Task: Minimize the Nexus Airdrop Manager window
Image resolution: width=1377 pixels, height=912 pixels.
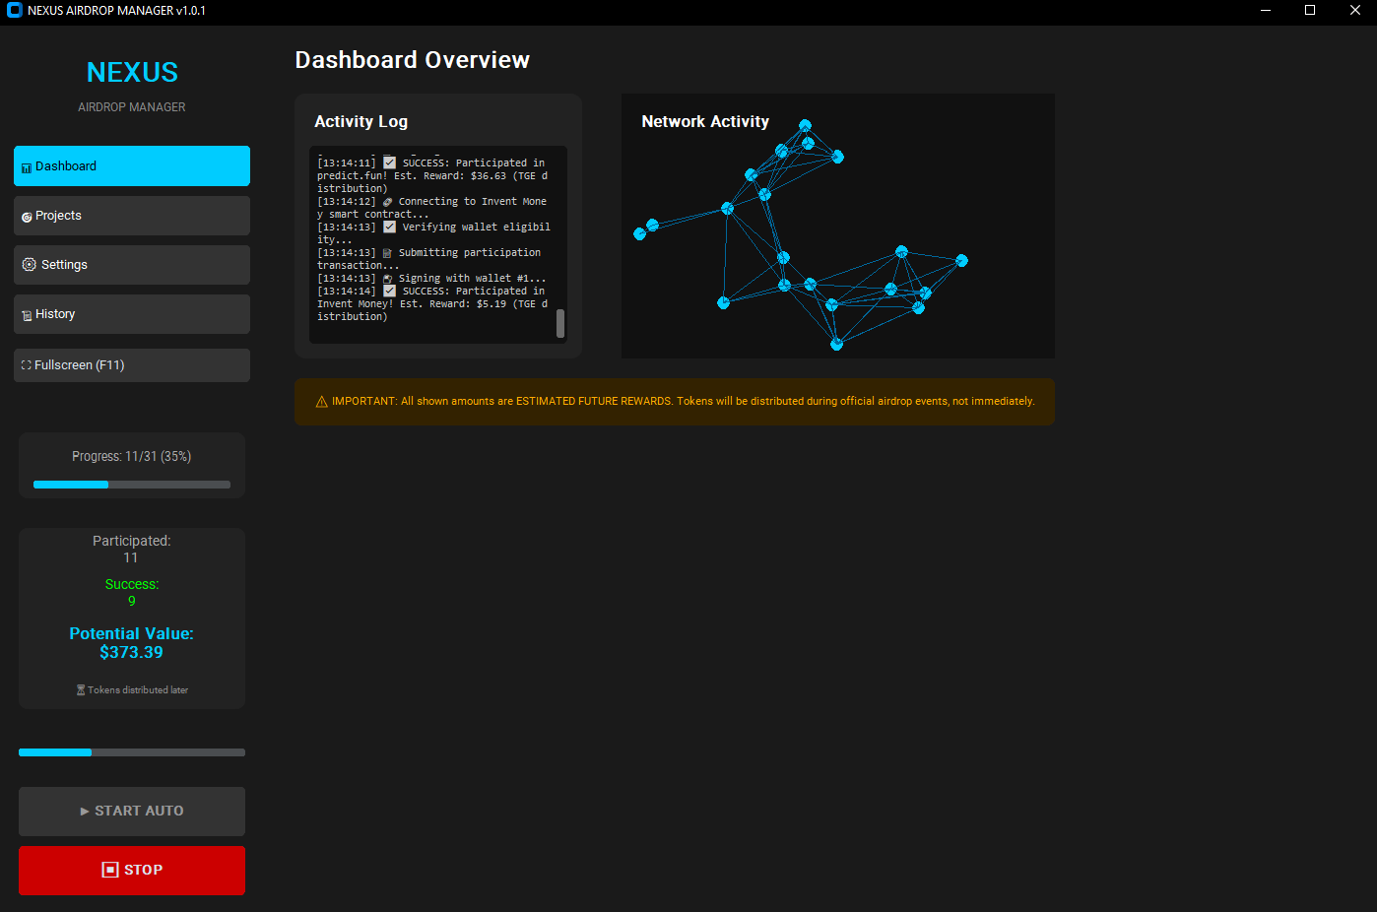Action: point(1266,11)
